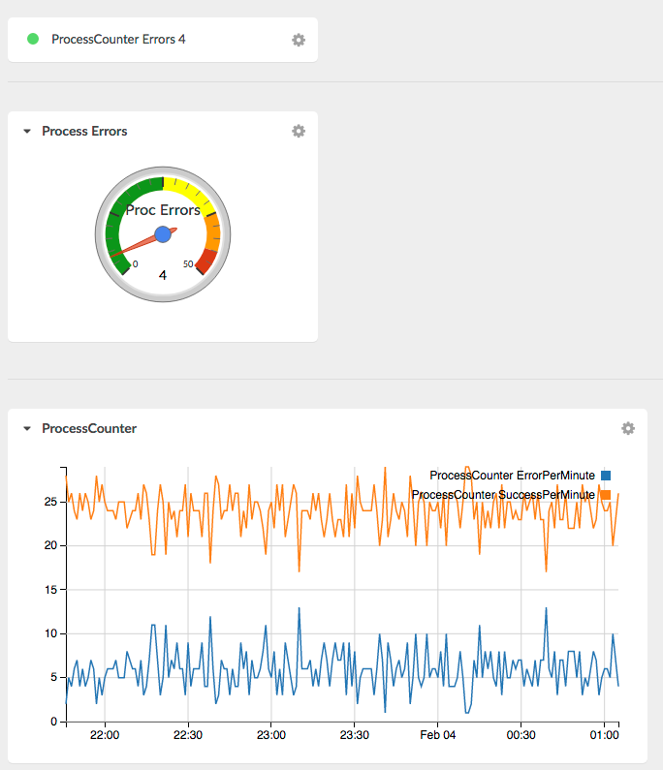Click the blue ErrorPerMinute legend swatch
The width and height of the screenshot is (663, 770).
[606, 476]
